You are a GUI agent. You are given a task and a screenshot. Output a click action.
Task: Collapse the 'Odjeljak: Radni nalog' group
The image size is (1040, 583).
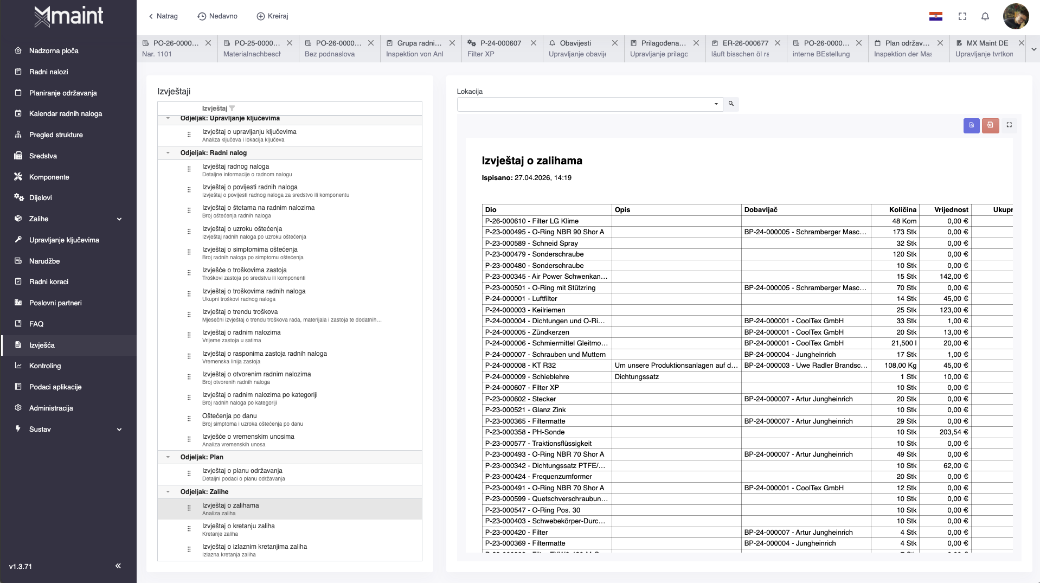[x=168, y=153]
